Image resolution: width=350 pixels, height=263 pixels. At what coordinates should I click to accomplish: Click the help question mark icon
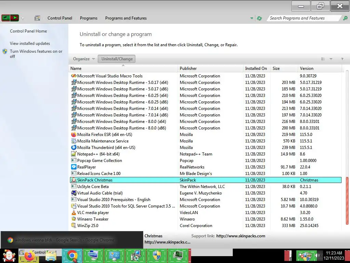(342, 59)
